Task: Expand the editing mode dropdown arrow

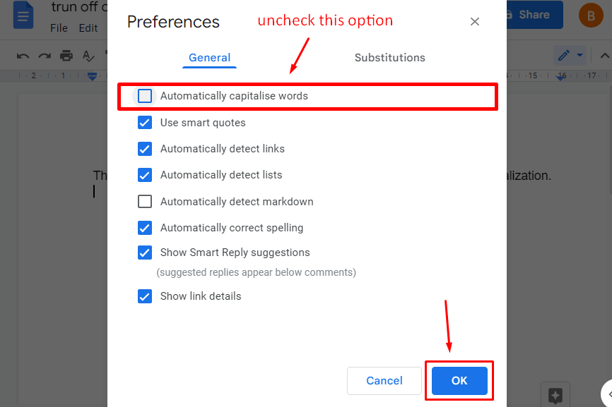Action: pyautogui.click(x=579, y=55)
